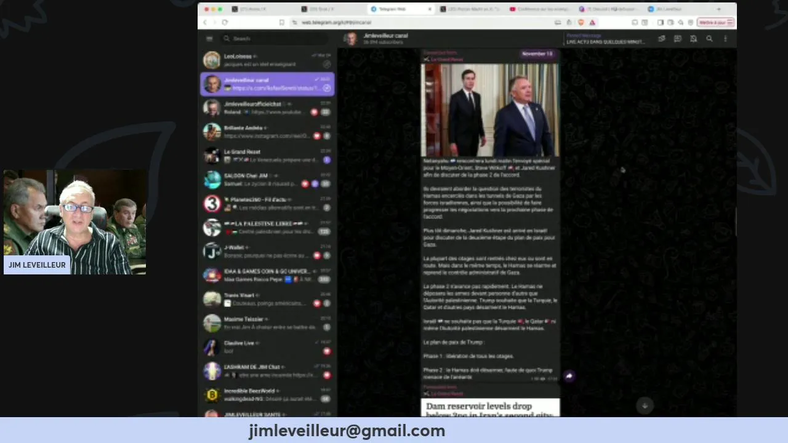Click the channel avatar in the header
This screenshot has width=788, height=443.
[350, 39]
